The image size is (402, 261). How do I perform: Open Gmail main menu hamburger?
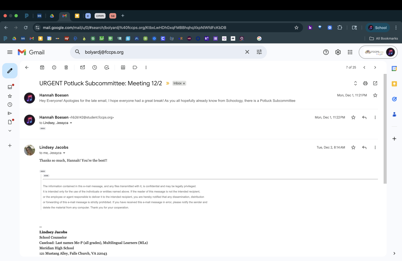pos(10,52)
